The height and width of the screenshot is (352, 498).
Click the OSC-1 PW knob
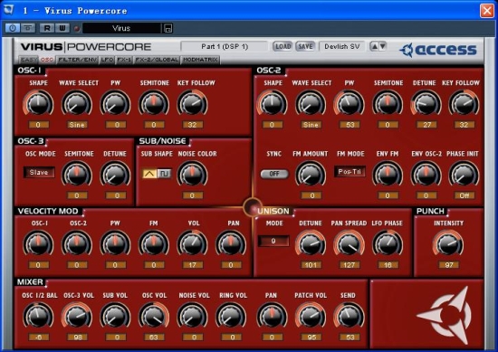coord(115,104)
